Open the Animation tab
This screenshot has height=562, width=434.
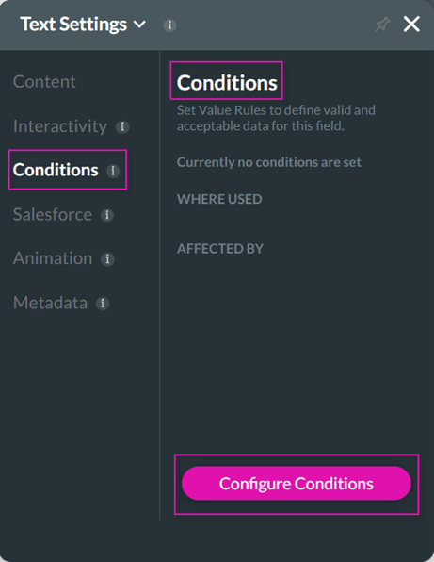tap(53, 258)
